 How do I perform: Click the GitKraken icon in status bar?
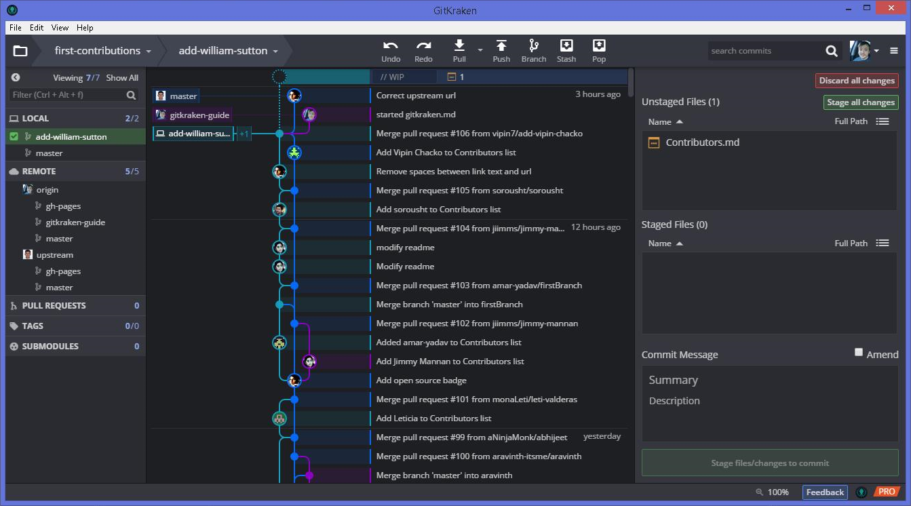tap(861, 492)
